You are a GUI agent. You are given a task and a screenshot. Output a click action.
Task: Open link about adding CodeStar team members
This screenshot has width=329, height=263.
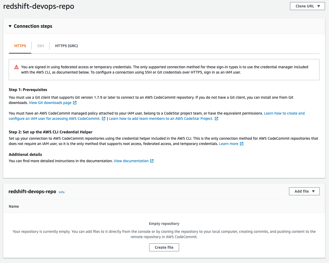coord(161,119)
